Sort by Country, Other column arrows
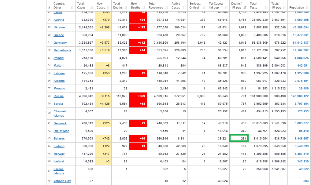Viewport: 311px width, 185px height. [72, 8]
